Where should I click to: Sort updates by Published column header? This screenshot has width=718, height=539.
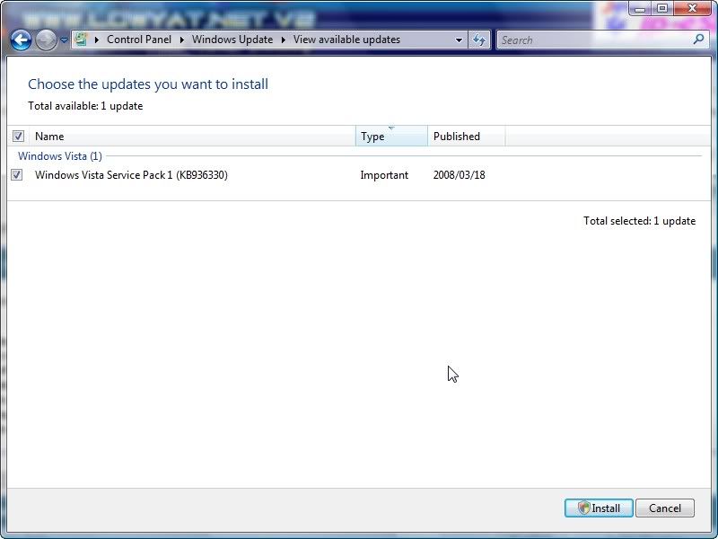coord(465,137)
